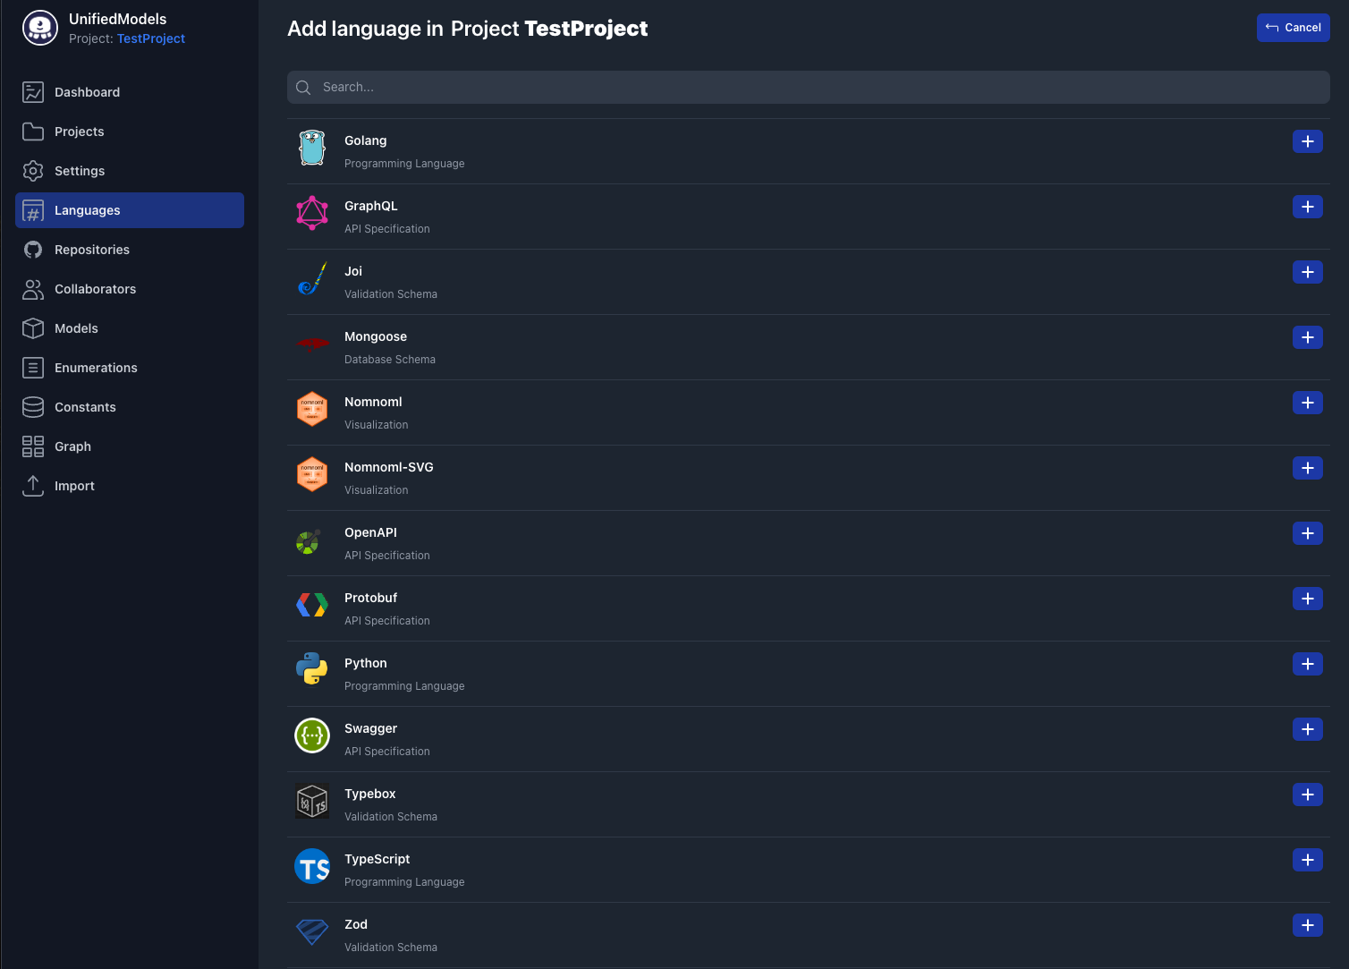
Task: Select the Nomnoml hexagon icon
Action: [311, 409]
